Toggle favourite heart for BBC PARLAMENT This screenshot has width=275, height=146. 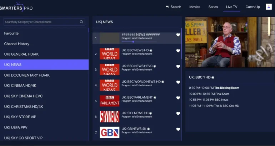pos(178,98)
